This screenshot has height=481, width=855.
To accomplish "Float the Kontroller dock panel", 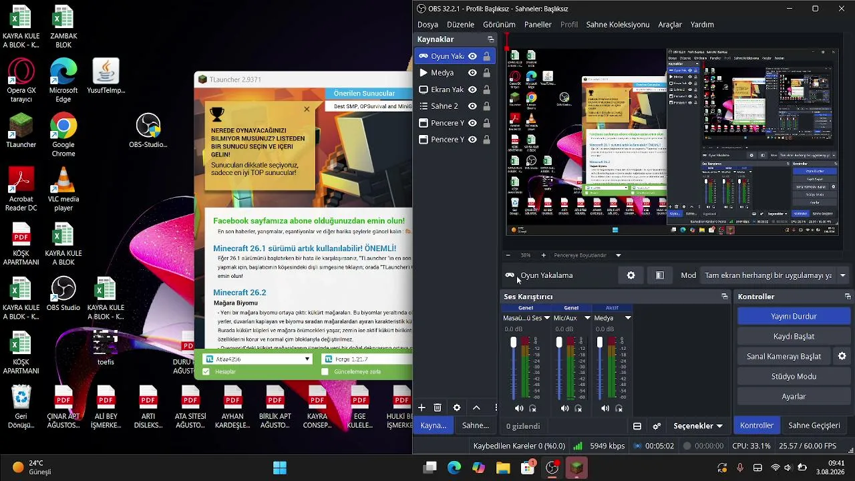I will click(x=848, y=297).
